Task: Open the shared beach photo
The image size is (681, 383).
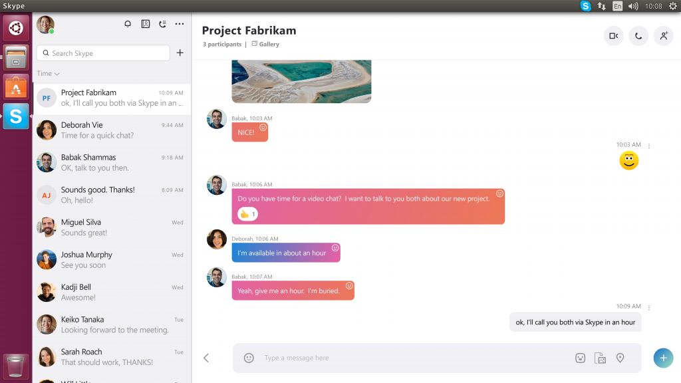Action: pos(301,80)
